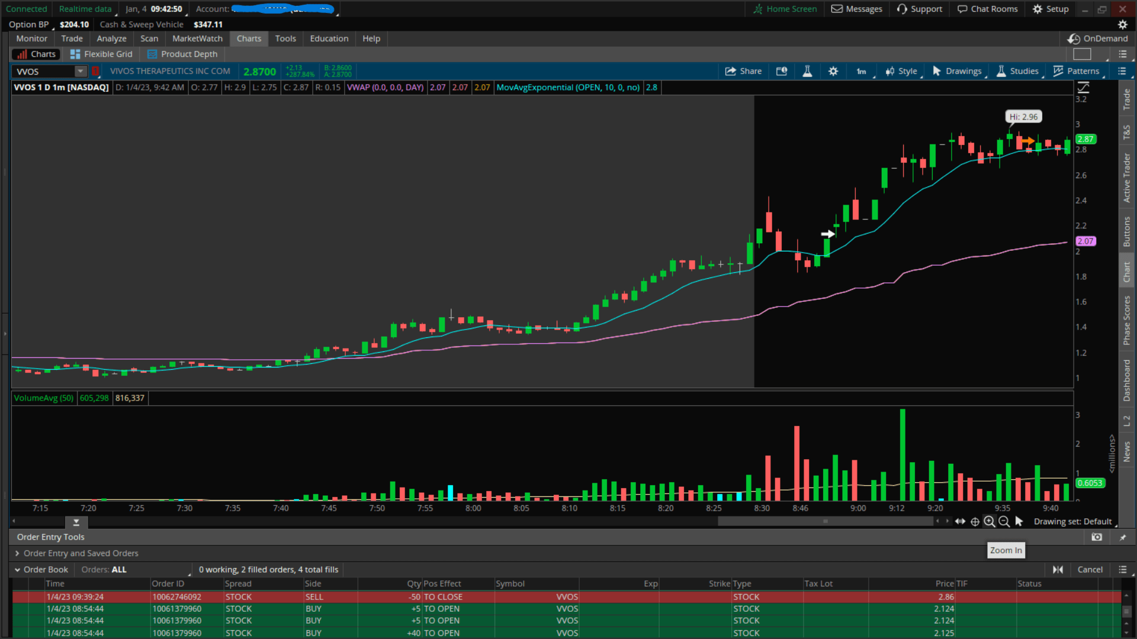Click the Share chart button
Screen dimensions: 1137x639
(743, 71)
